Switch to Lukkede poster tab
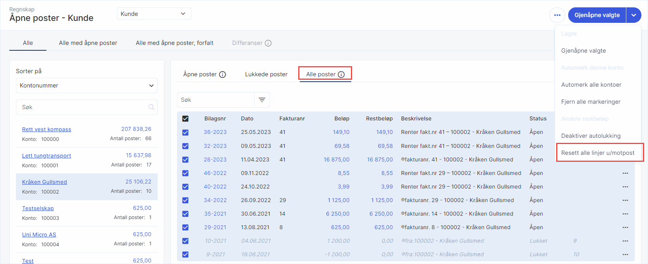The height and width of the screenshot is (264, 648). 266,74
